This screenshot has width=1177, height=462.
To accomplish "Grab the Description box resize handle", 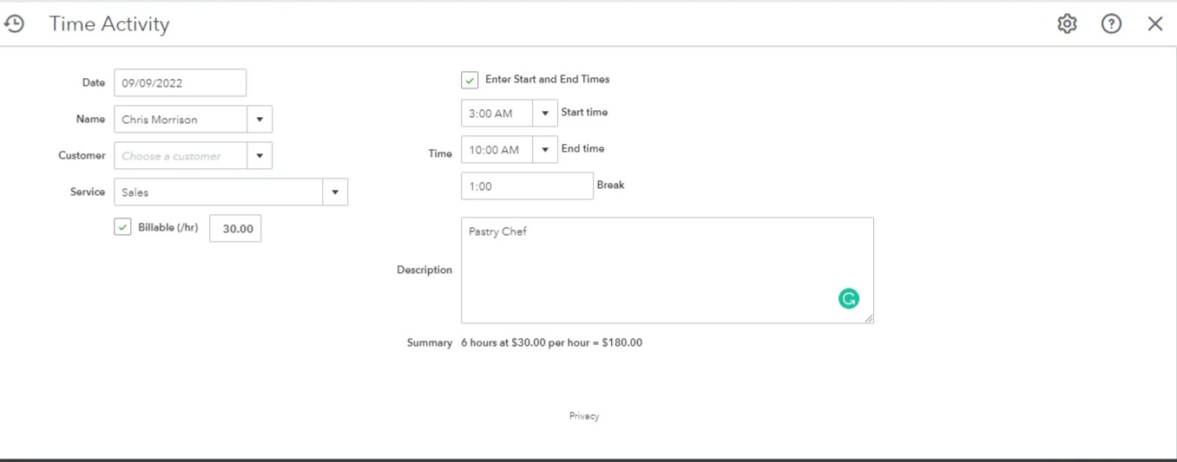I will [869, 319].
